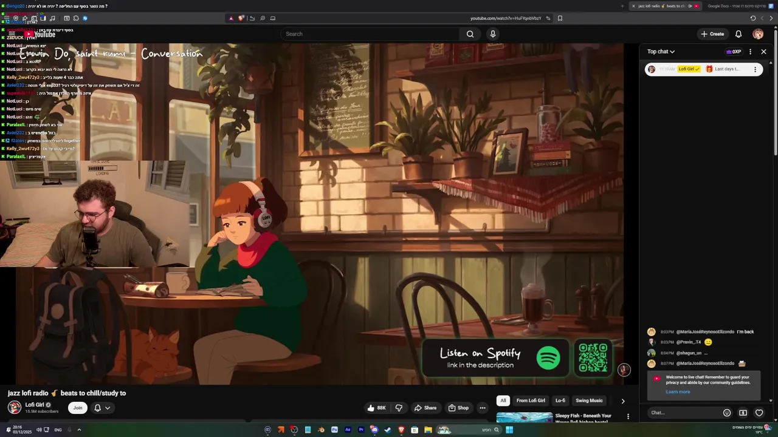
Task: Open YouTube notifications bell
Action: click(x=738, y=34)
